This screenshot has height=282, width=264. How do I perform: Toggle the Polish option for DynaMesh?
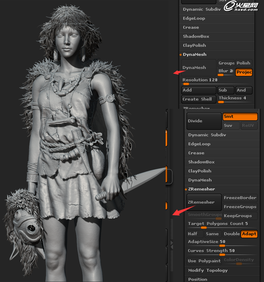[x=244, y=63]
